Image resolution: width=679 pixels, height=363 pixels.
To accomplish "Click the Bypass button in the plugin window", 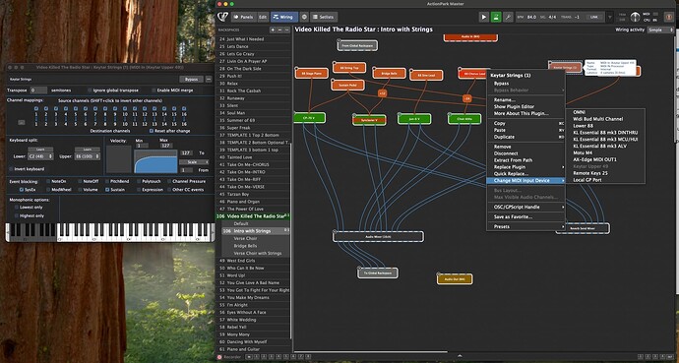I will pos(191,79).
